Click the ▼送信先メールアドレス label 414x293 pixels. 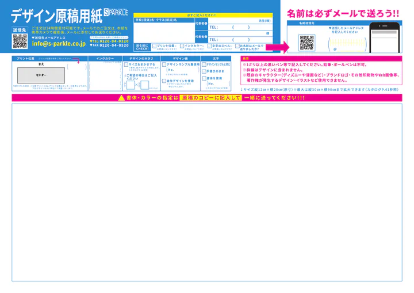[x=48, y=38]
